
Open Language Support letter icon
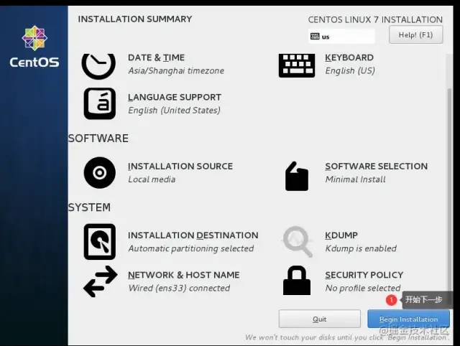point(99,103)
